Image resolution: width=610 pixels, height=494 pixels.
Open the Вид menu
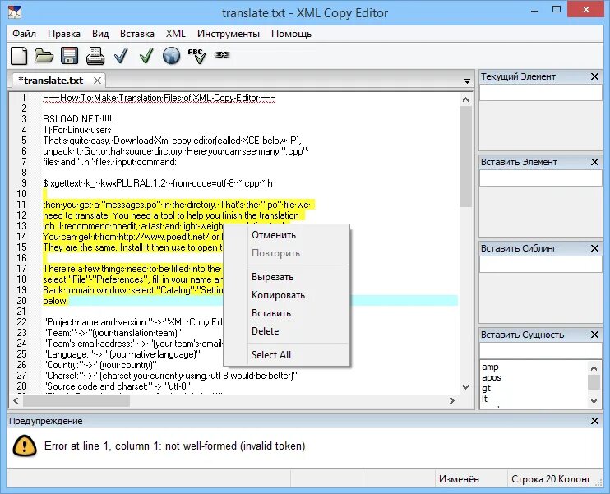point(100,34)
